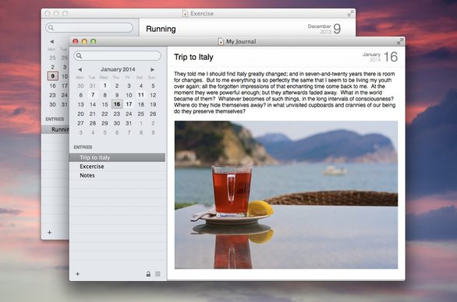Viewport: 457px width, 302px height.
Task: Click the Exercise document title icon
Action: pos(185,13)
